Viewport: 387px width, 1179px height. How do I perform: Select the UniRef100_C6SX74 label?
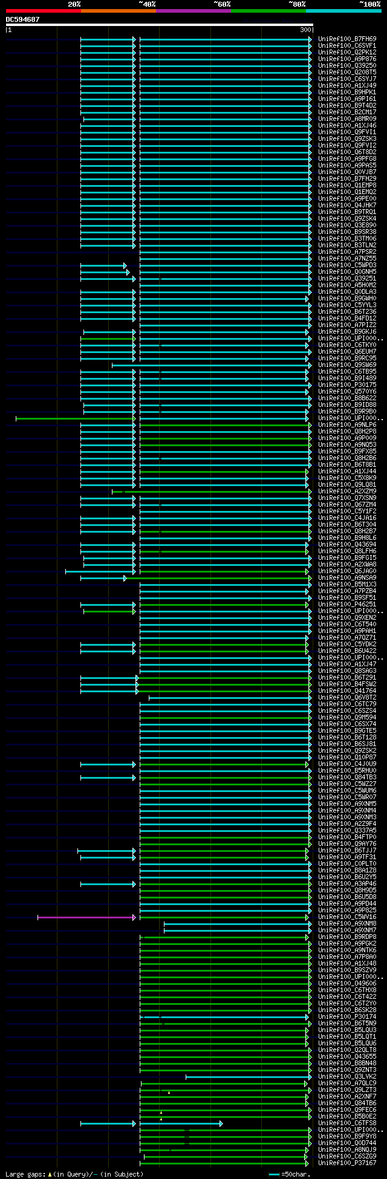click(x=347, y=724)
